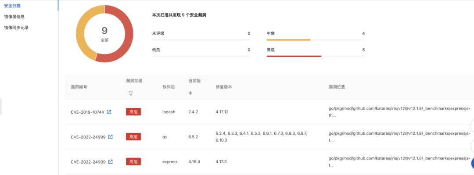Screen dimensions: 474x175
Task: Select the 安全扫描 sidebar tab
Action: (x=12, y=6)
